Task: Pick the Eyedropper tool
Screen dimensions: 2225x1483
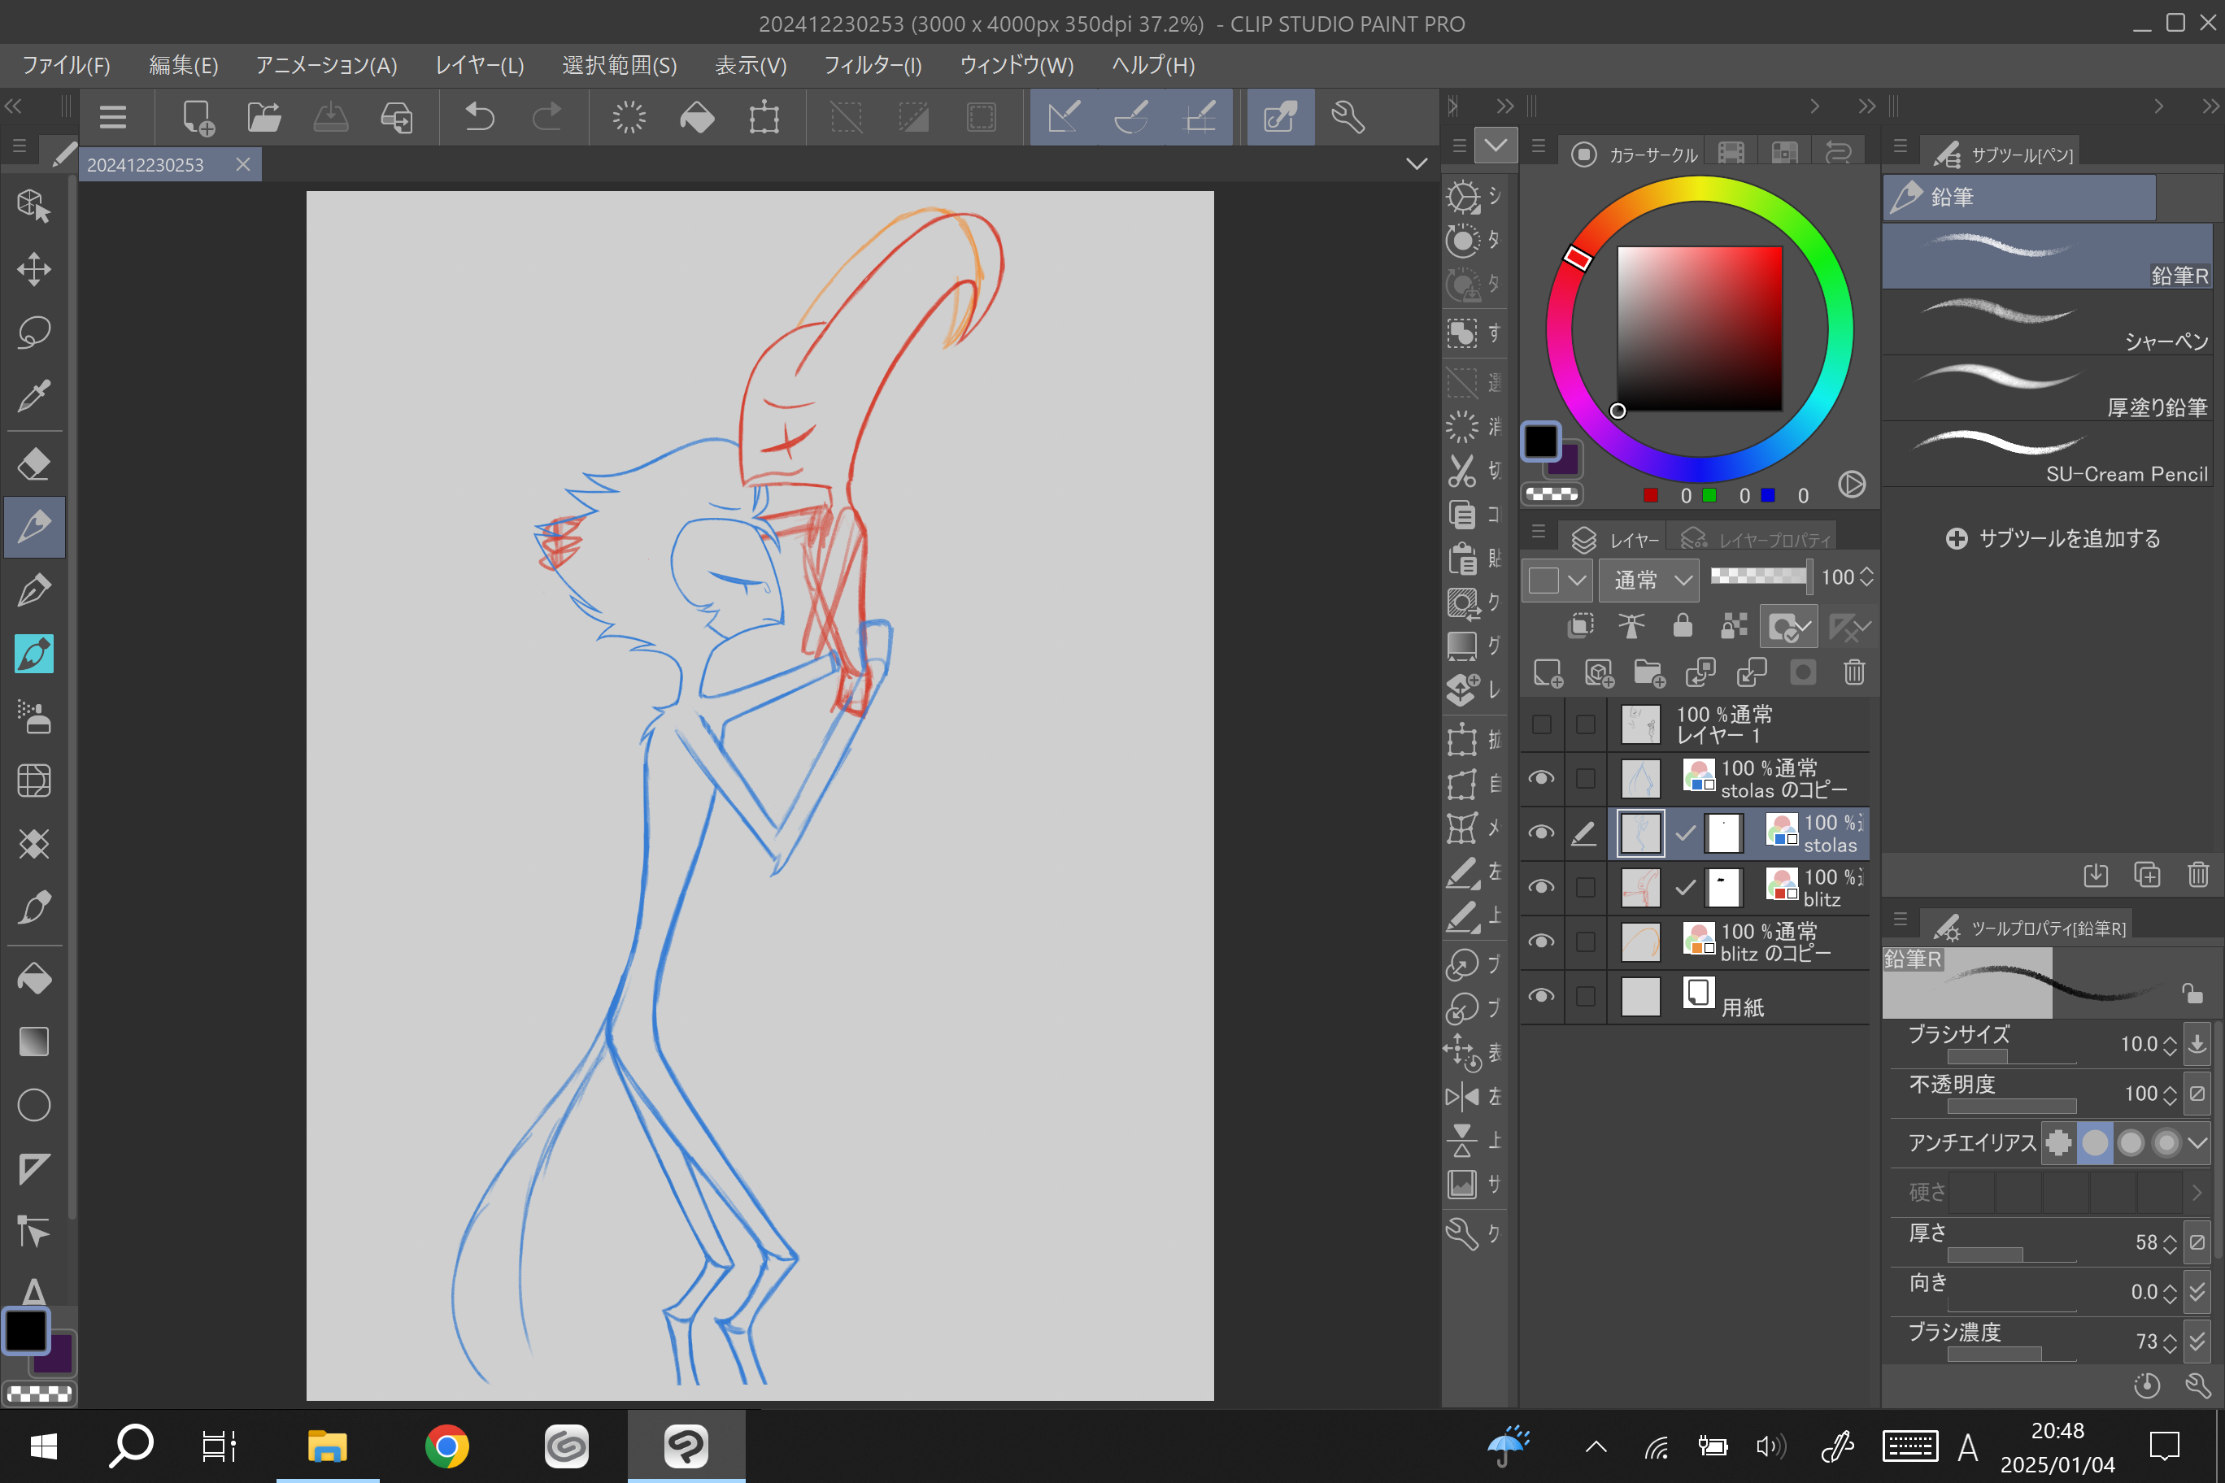Action: [34, 396]
